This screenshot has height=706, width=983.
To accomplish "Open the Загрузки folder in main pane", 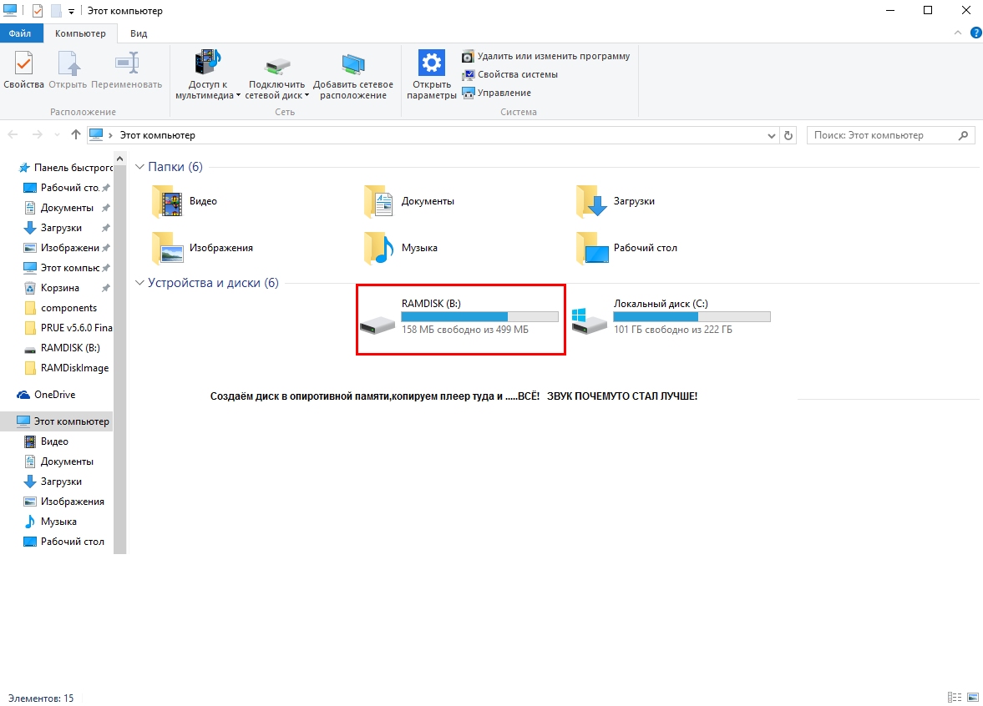I will [x=616, y=201].
